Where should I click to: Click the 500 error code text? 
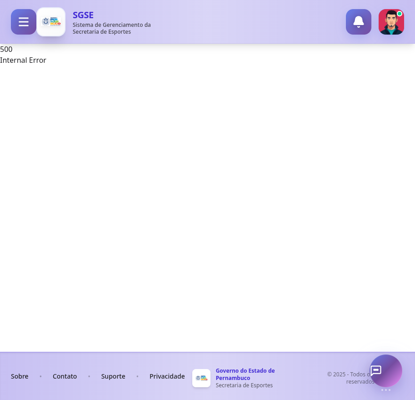click(6, 49)
